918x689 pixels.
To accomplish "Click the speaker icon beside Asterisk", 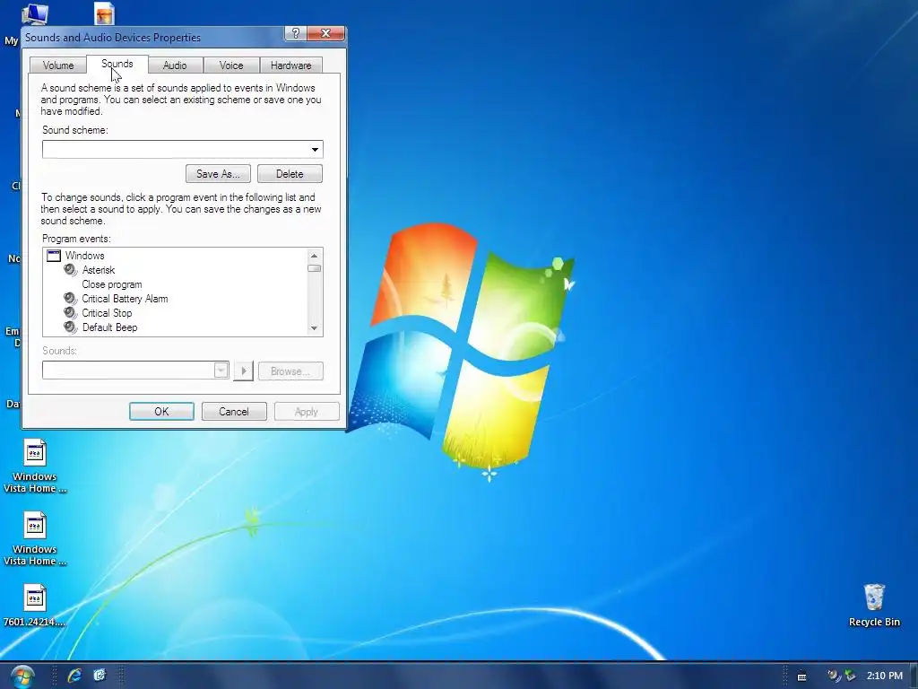I will (x=70, y=269).
